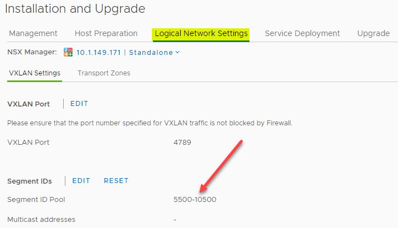Click the NSX Manager IP 10.1.149.171
This screenshot has height=228, width=398.
[99, 53]
